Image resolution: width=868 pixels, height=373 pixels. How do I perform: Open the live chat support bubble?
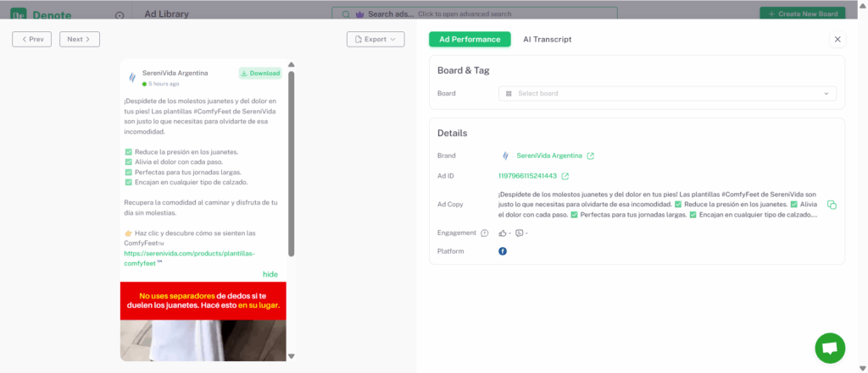tap(830, 348)
